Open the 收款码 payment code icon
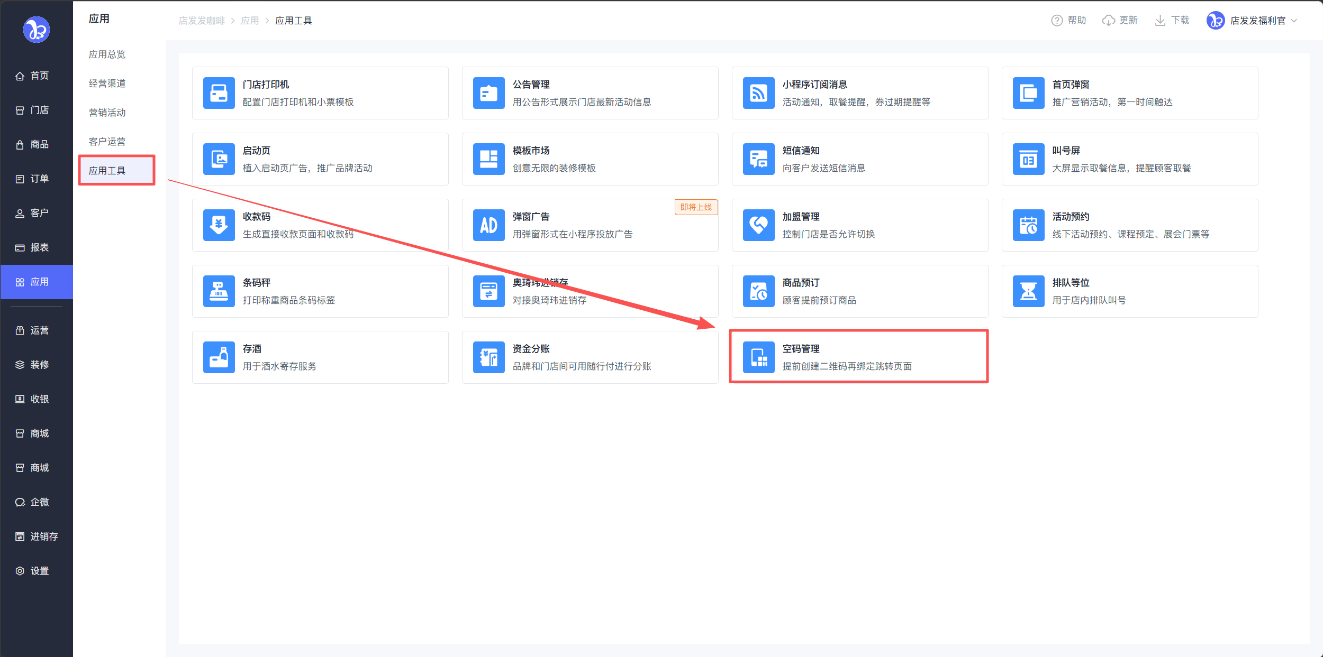Image resolution: width=1323 pixels, height=657 pixels. click(219, 225)
